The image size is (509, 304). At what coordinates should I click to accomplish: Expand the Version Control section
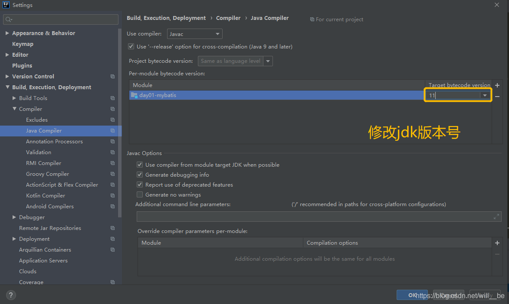pyautogui.click(x=7, y=77)
